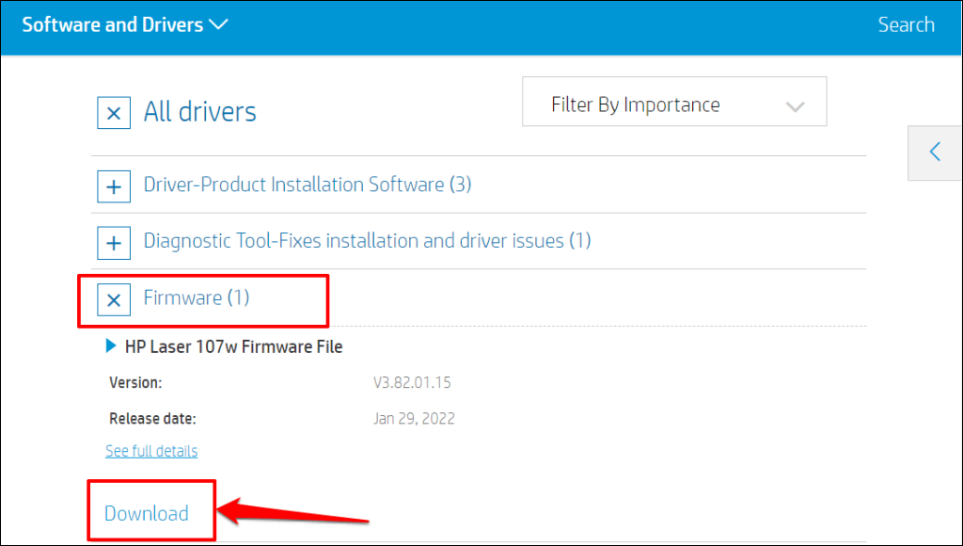Click Search in the top bar
This screenshot has width=963, height=546.
coord(906,24)
